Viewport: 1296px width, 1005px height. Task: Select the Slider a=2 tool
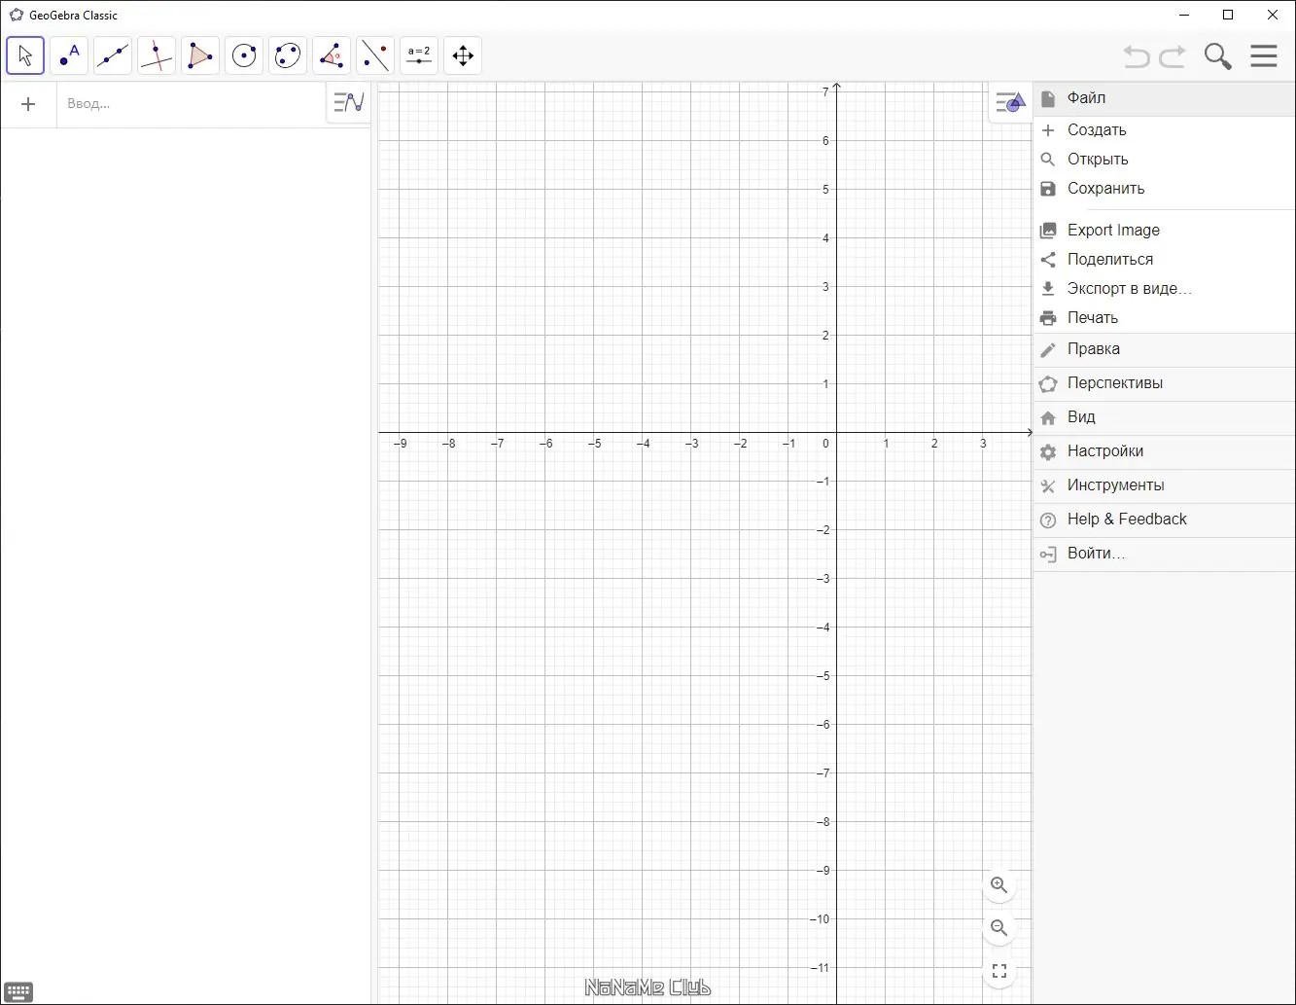[x=419, y=55]
